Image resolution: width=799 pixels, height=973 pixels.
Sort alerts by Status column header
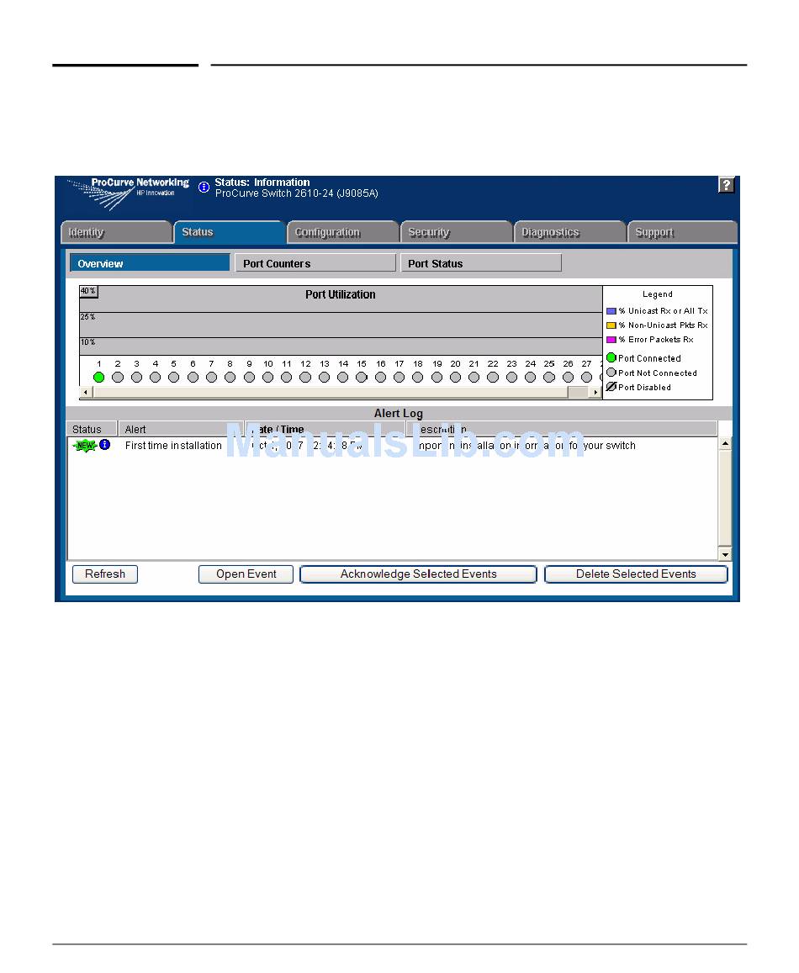92,429
